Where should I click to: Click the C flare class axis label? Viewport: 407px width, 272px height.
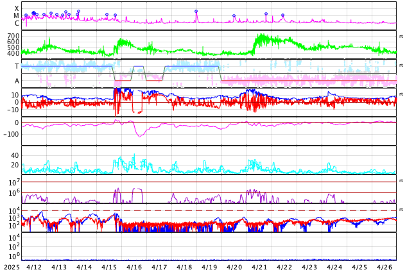tap(17, 23)
